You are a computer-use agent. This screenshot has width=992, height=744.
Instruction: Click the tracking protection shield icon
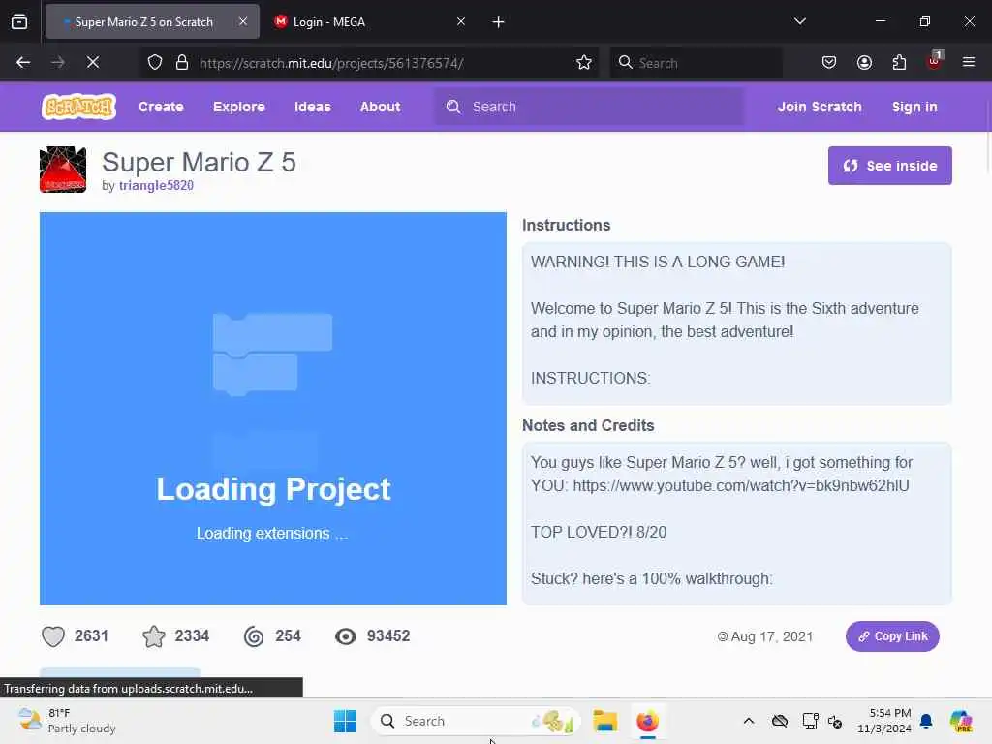tap(155, 62)
